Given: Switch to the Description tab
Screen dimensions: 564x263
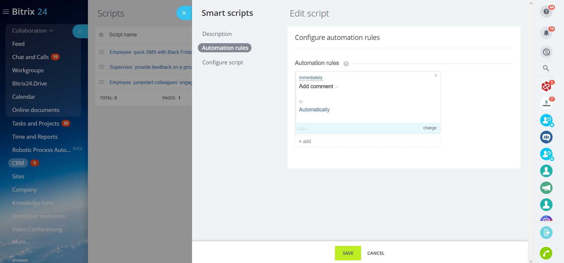Looking at the screenshot, I should [x=217, y=34].
